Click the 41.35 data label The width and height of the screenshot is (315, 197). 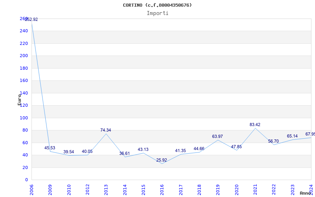(180, 151)
